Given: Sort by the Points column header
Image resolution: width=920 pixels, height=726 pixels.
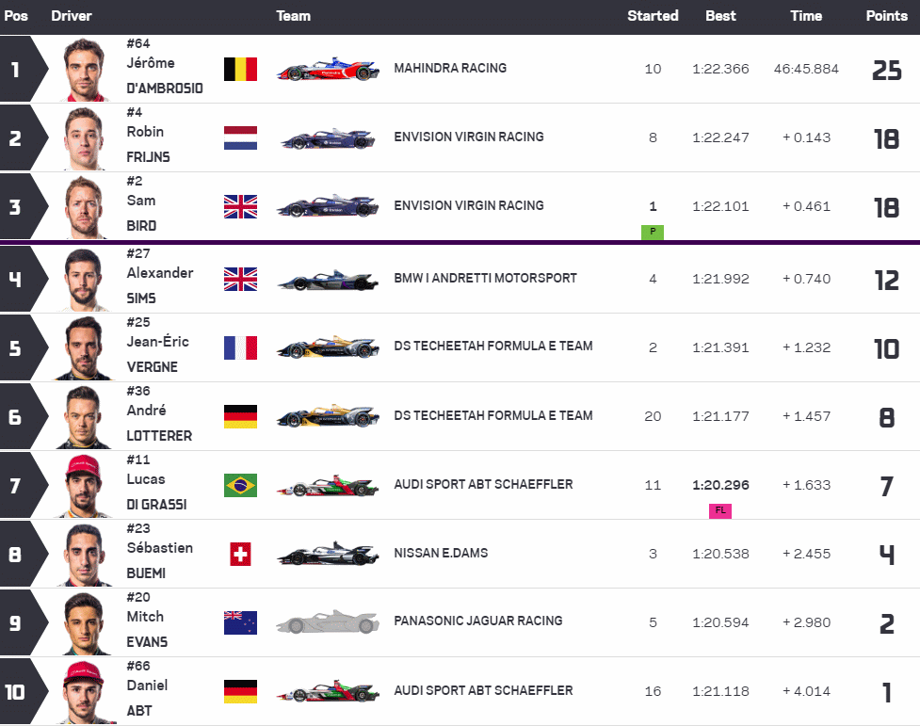Looking at the screenshot, I should point(887,16).
